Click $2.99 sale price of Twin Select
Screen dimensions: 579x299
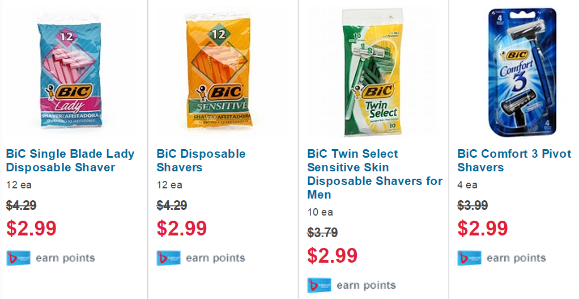333,255
